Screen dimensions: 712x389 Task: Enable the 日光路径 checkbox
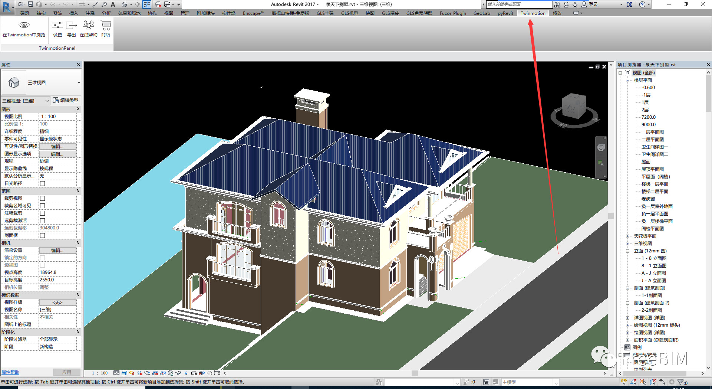[42, 183]
